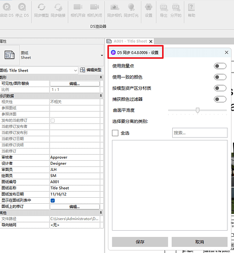
Task: Click the 停止 D5 ribbon icon
Action: [x=22, y=7]
